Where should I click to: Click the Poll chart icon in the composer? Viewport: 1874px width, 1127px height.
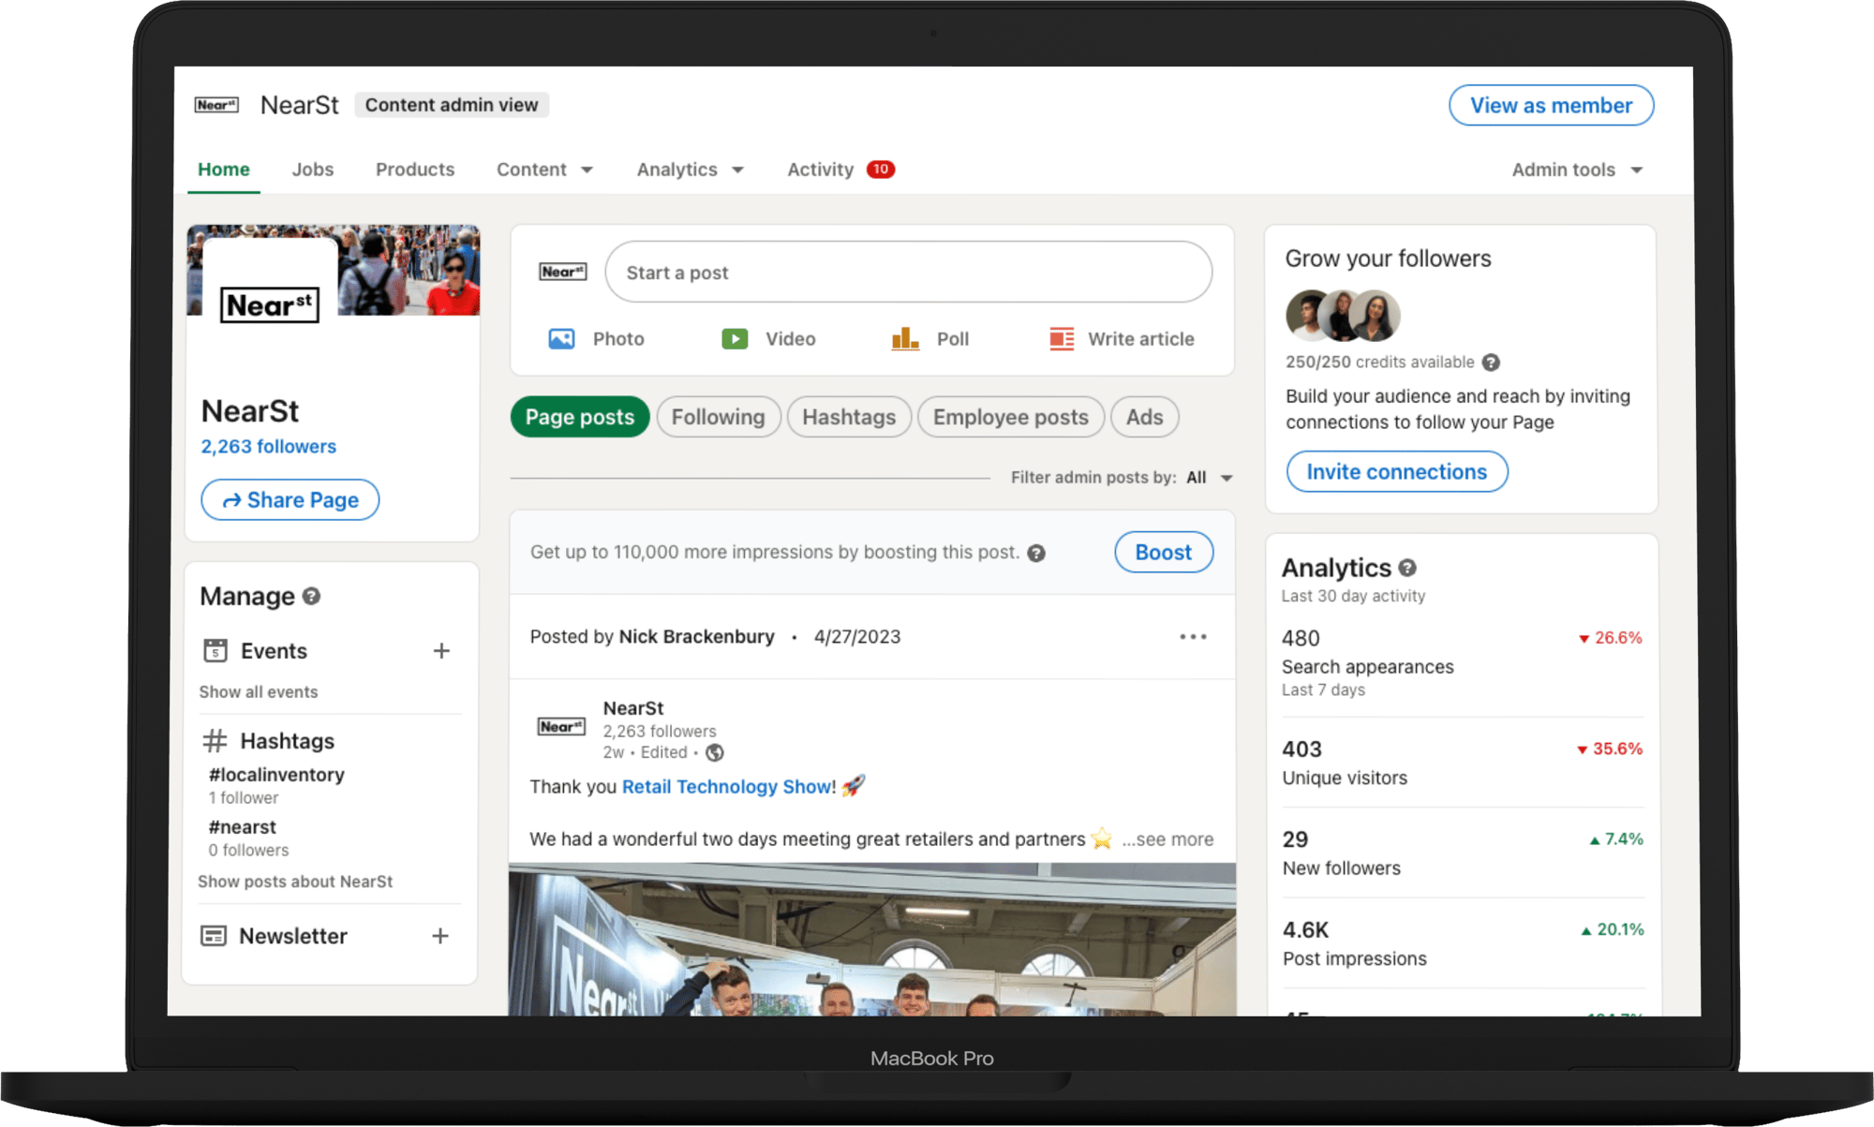(905, 339)
